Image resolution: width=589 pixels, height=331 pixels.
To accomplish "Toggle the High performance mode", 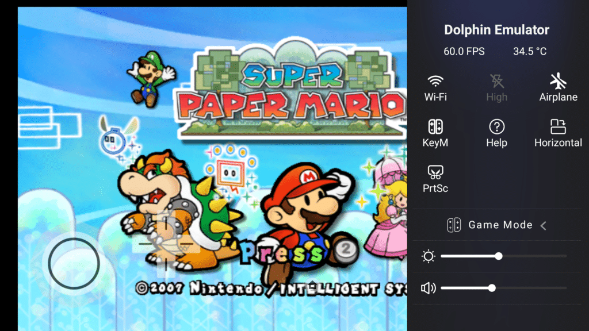I will 496,81.
